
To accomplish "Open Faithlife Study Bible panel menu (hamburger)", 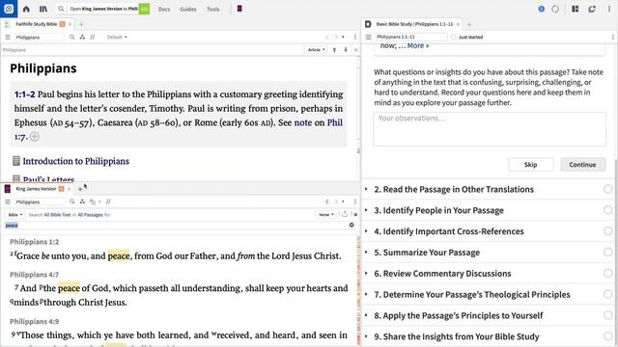I will pos(8,37).
